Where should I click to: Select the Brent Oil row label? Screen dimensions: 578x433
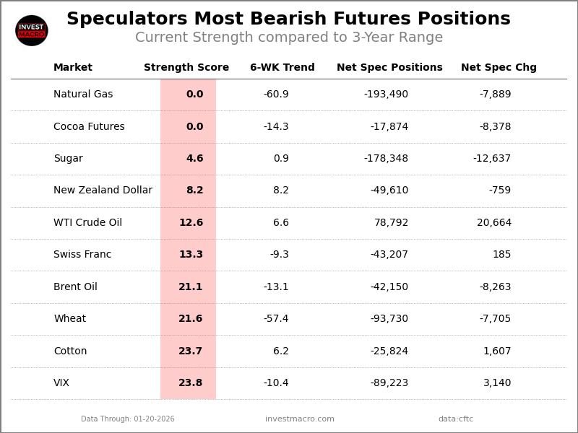(75, 287)
